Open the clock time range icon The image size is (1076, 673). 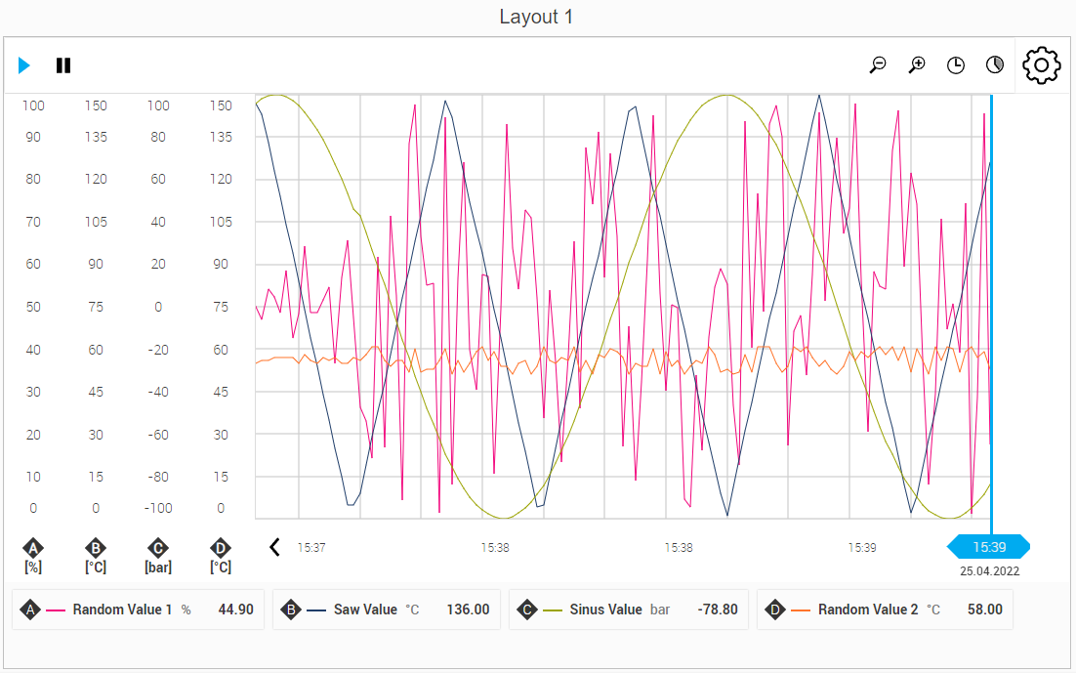(x=956, y=65)
